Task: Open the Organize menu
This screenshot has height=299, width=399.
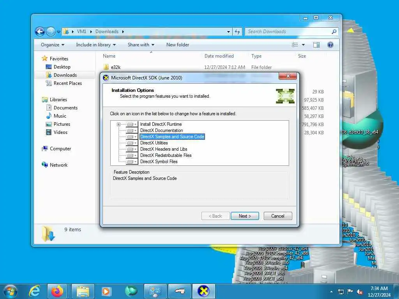Action: [53, 45]
